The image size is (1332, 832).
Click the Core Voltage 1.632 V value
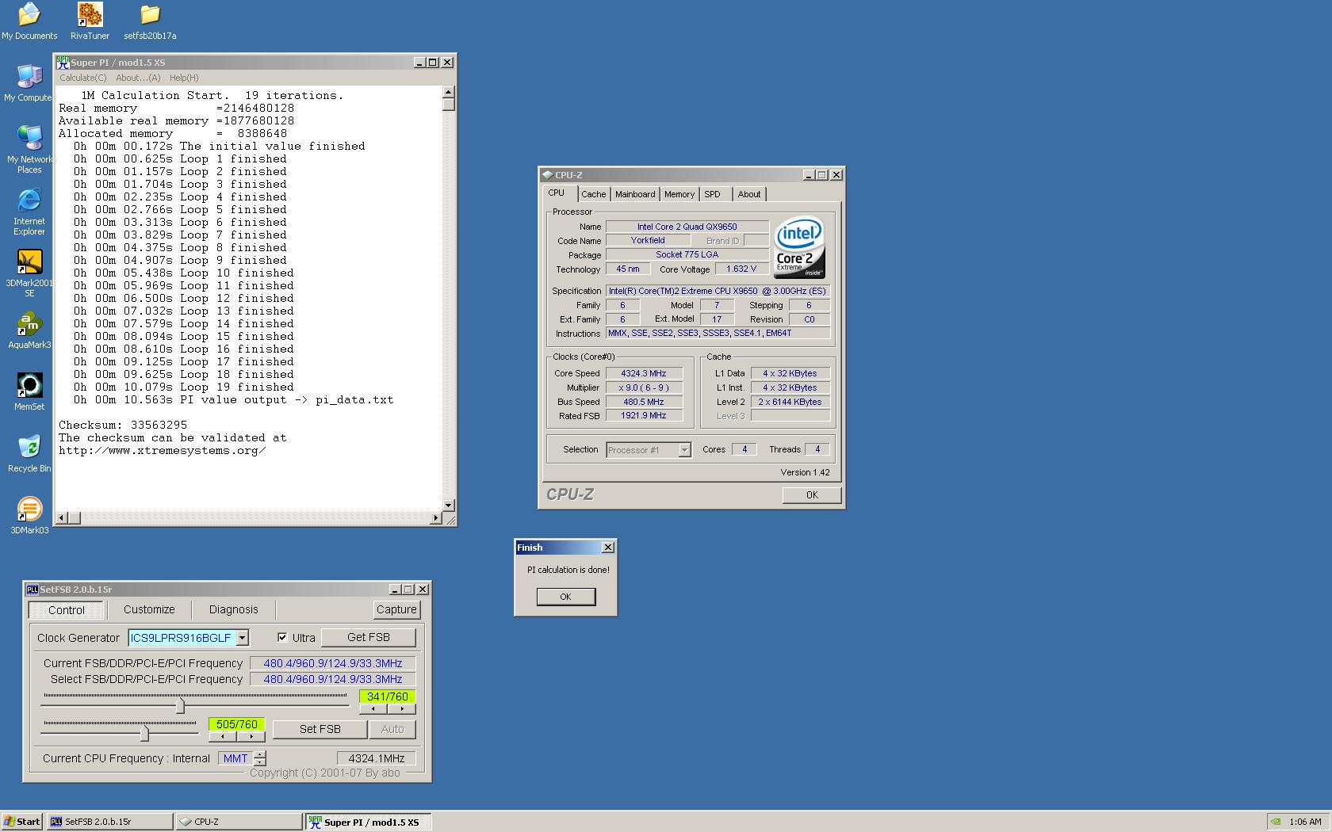(741, 269)
